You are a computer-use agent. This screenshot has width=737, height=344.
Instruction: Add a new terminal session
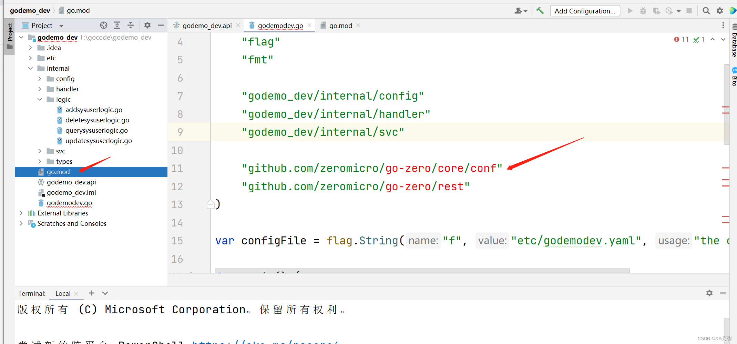tap(92, 293)
